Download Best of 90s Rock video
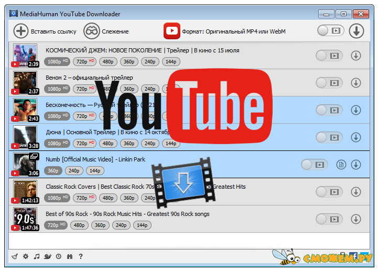The height and width of the screenshot is (271, 378). coord(356,219)
